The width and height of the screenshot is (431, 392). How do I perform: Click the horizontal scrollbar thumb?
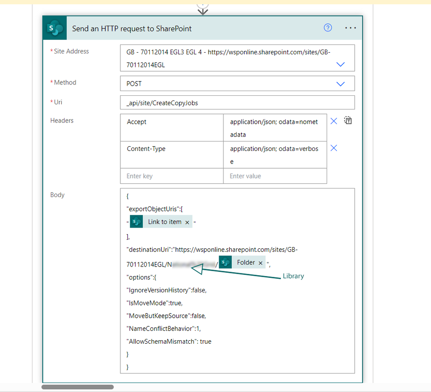(78, 387)
